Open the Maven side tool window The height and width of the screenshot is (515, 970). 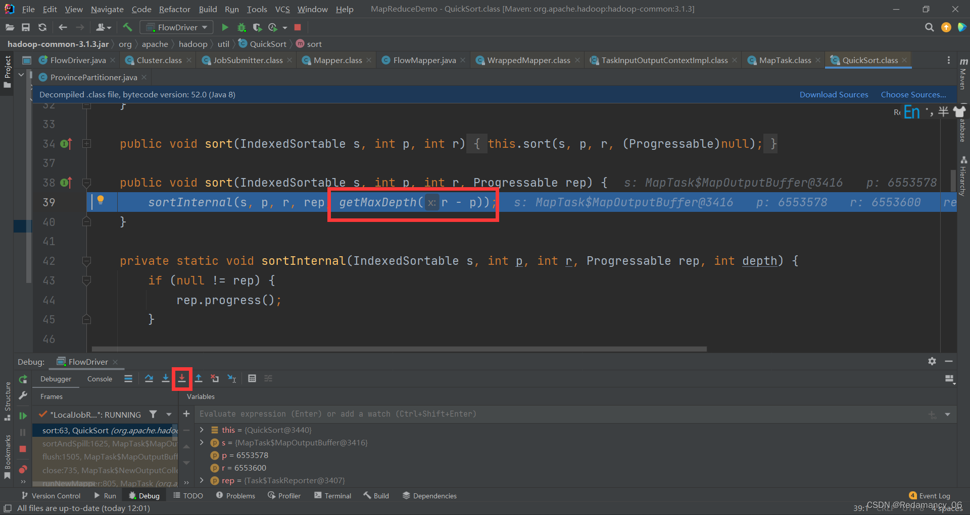(963, 74)
